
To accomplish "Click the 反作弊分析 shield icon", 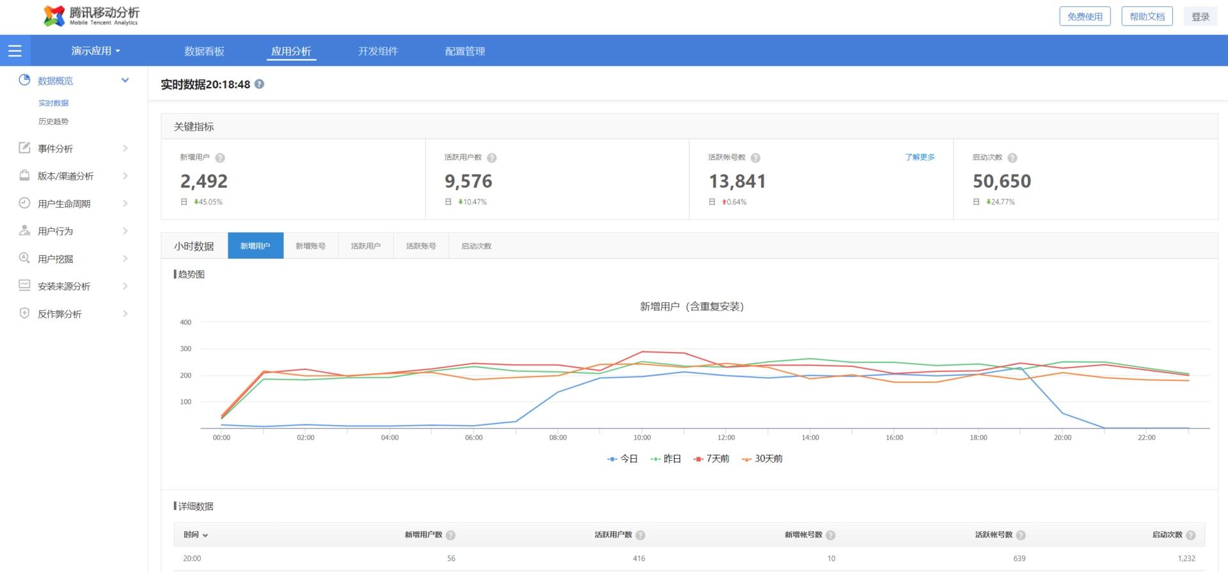I will (x=24, y=313).
